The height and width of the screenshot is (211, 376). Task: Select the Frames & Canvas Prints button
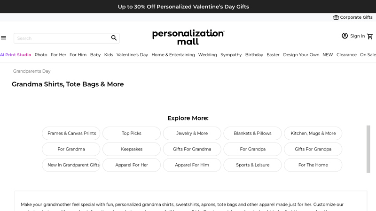[x=71, y=133]
